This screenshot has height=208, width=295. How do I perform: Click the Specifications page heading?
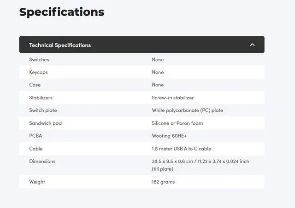62,12
